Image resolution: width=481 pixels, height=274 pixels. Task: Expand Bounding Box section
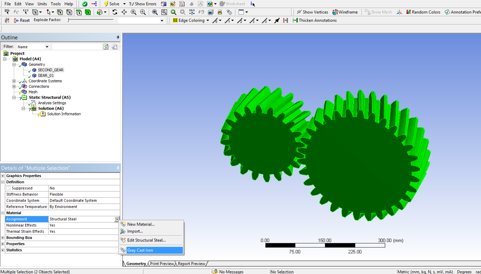3,238
